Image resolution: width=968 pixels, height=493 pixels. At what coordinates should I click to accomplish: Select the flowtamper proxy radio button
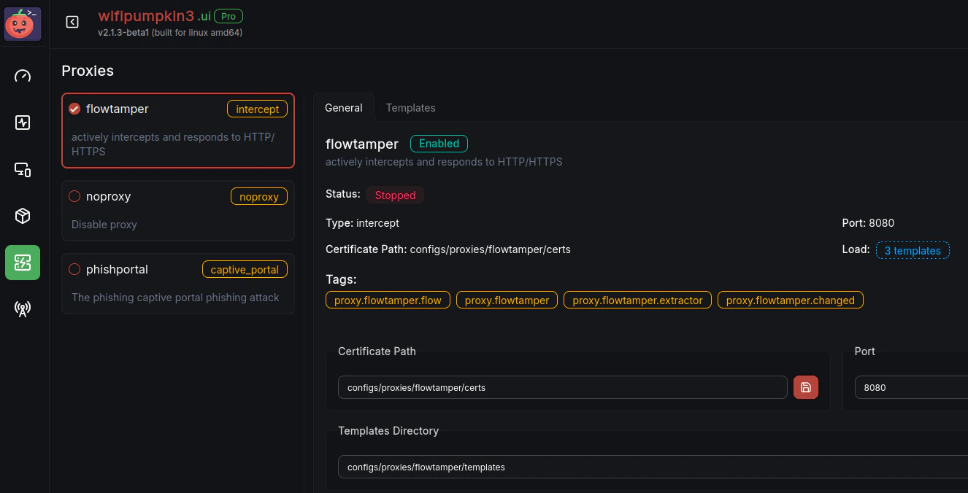[74, 109]
